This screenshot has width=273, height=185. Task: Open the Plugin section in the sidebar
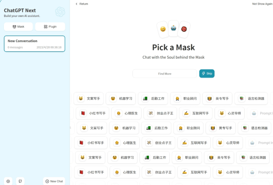click(50, 27)
